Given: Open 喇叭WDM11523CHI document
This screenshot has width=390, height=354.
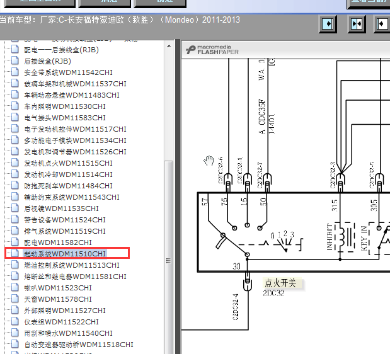Looking at the screenshot, I should pos(58,288).
